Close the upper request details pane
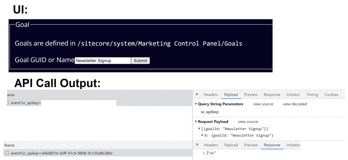348x160 pixels. click(197, 94)
